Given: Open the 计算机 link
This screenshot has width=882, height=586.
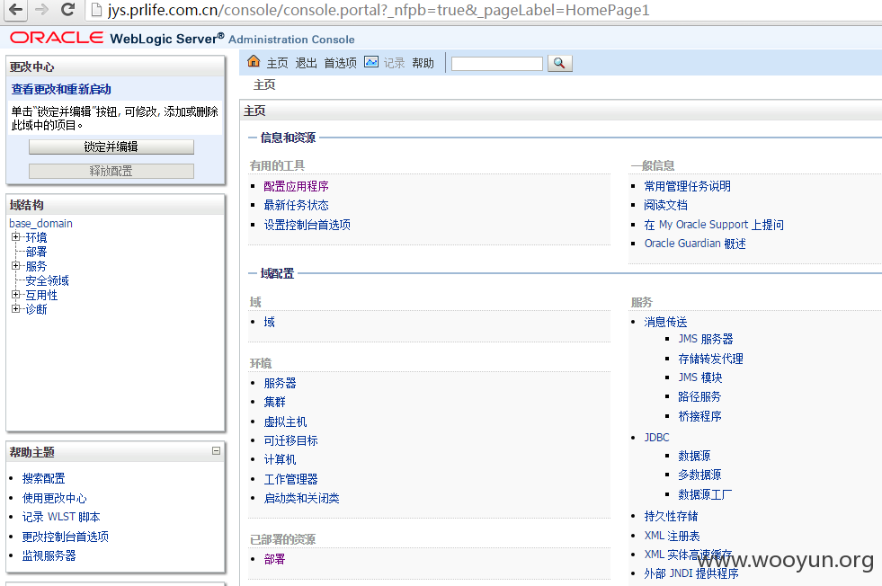Looking at the screenshot, I should pyautogui.click(x=281, y=459).
